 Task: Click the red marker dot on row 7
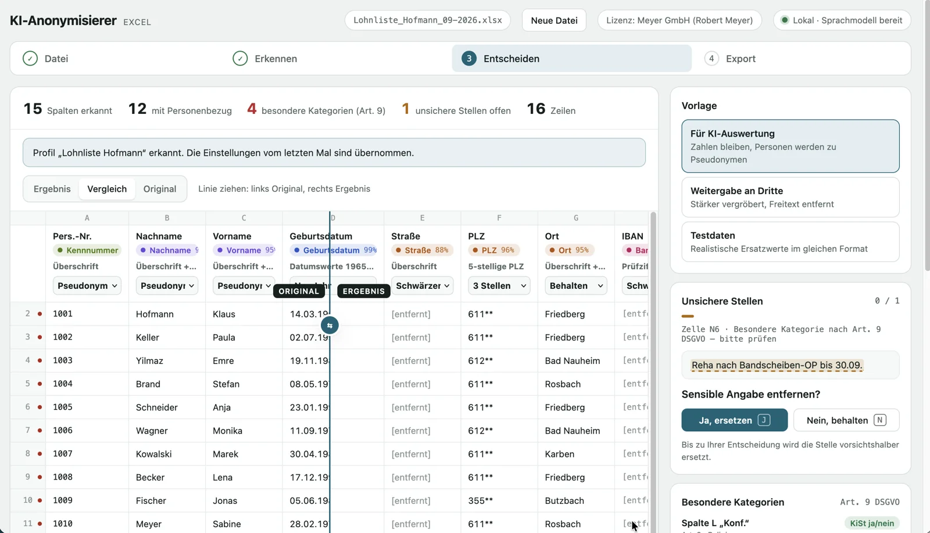[x=40, y=431]
